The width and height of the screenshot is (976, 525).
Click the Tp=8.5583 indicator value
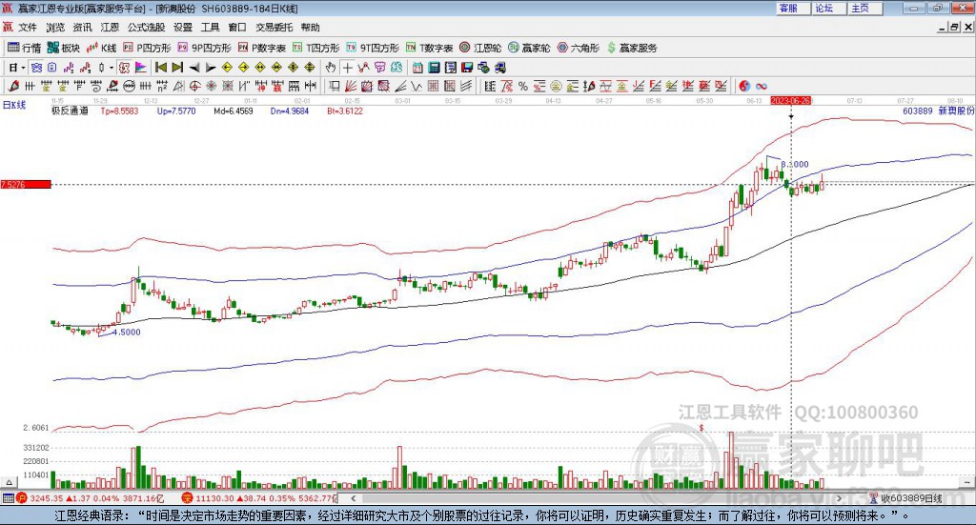coord(119,111)
